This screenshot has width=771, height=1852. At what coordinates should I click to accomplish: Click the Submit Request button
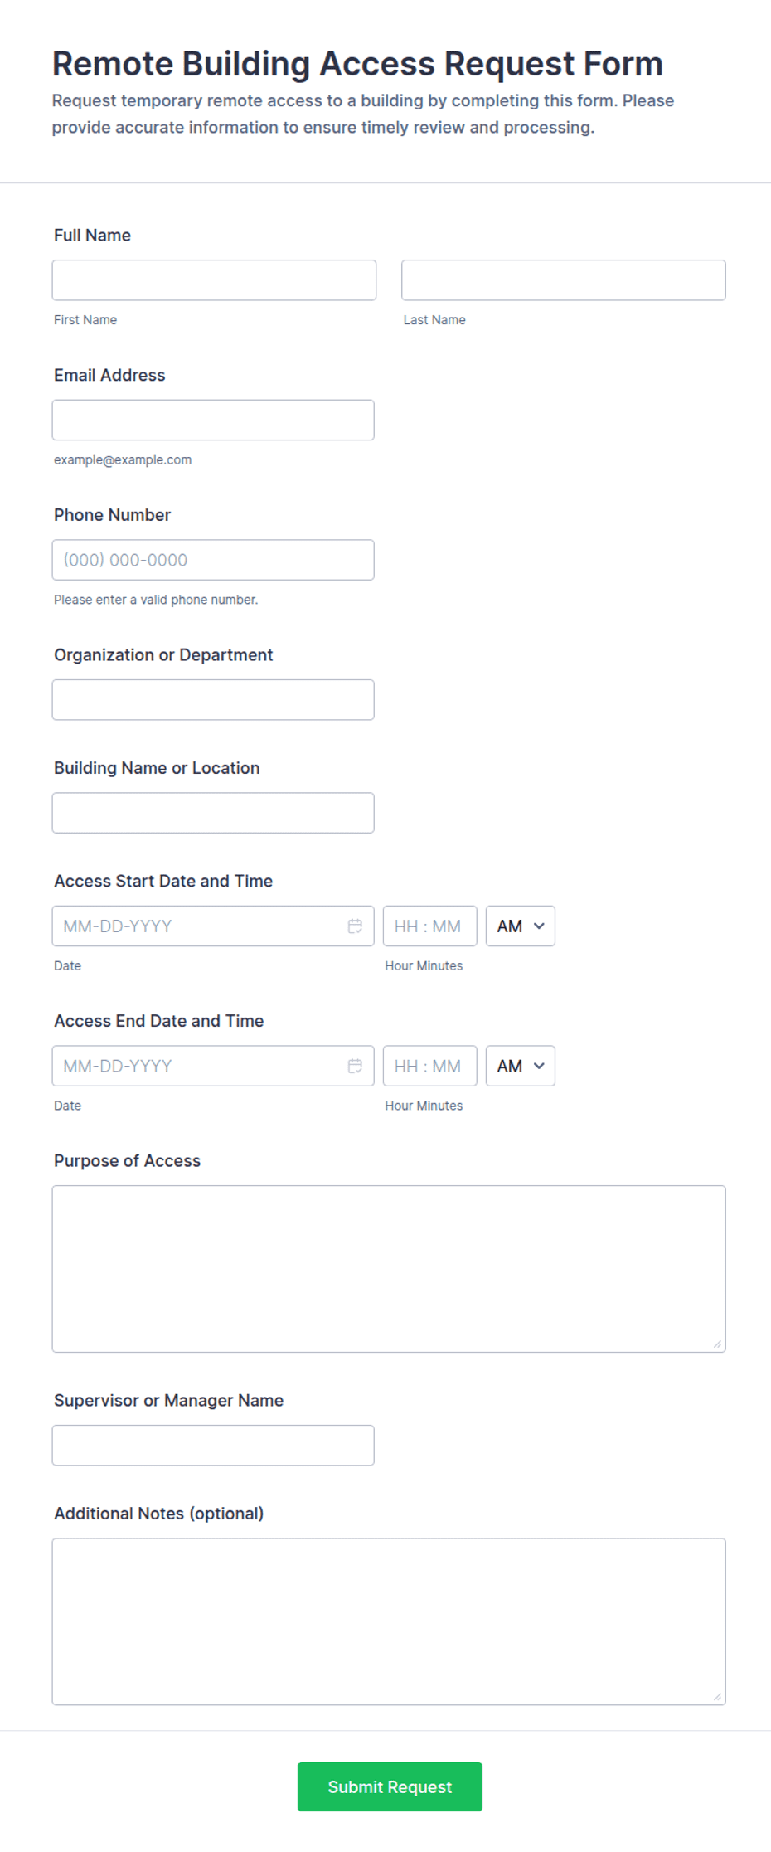click(390, 1786)
